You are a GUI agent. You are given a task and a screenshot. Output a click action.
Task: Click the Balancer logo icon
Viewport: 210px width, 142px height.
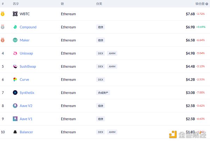(x=15, y=132)
